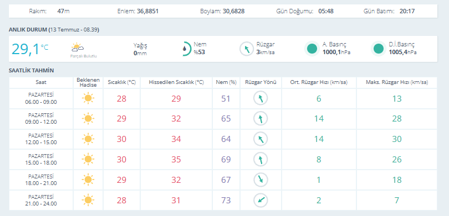Click wind direction arrow for 18.00 - 21.00
Viewport: 449px width, 216px height.
[261, 180]
